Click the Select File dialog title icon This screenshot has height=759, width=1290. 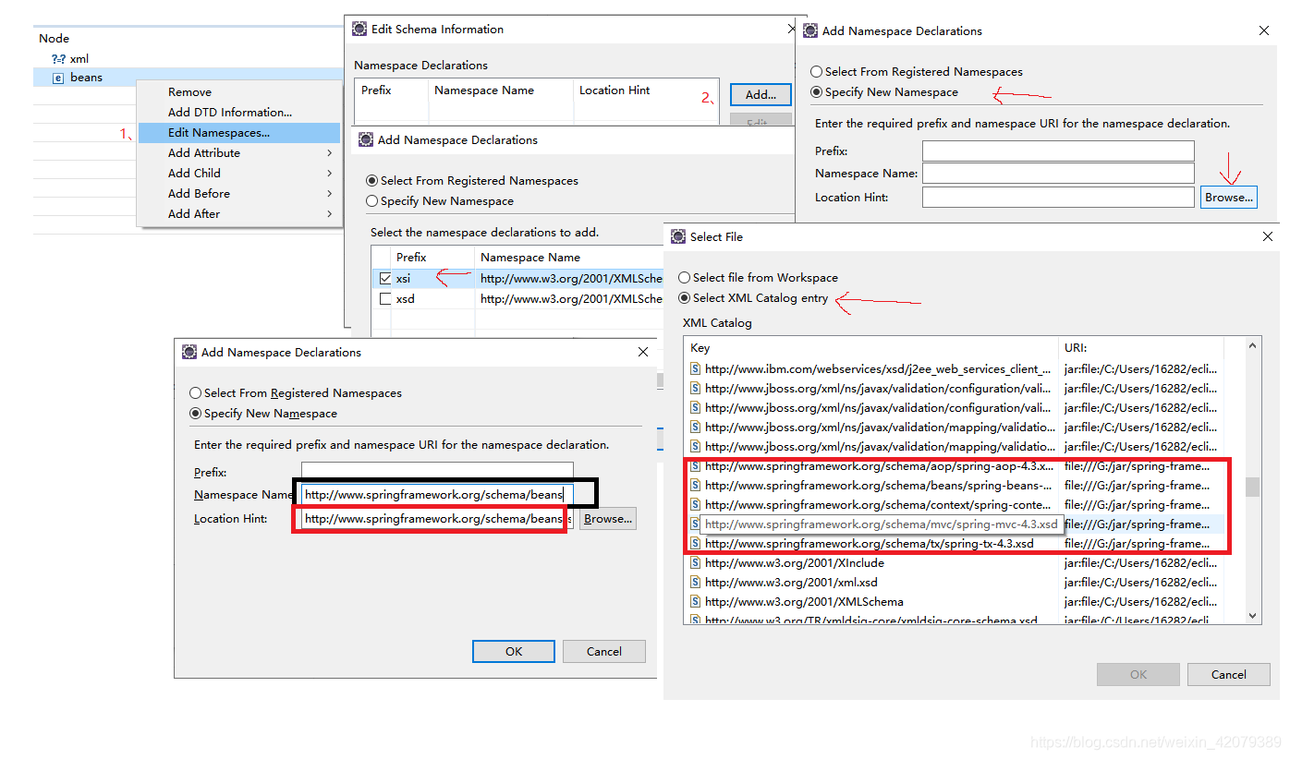coord(678,236)
